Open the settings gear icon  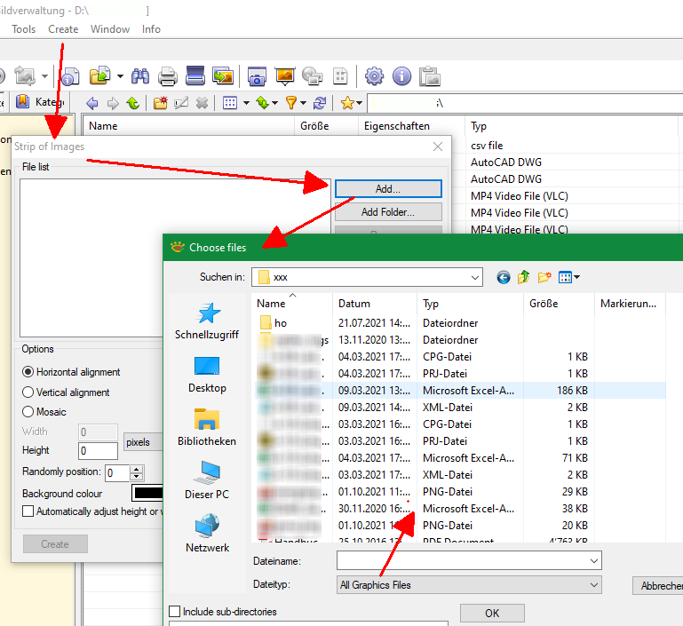(374, 76)
